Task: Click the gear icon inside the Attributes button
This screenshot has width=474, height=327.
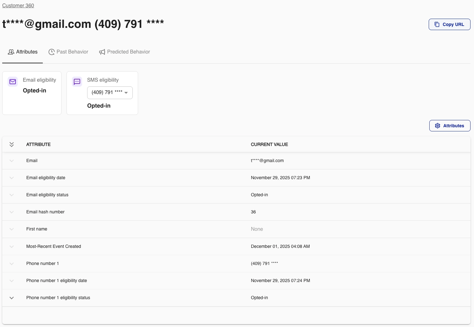Action: [438, 126]
